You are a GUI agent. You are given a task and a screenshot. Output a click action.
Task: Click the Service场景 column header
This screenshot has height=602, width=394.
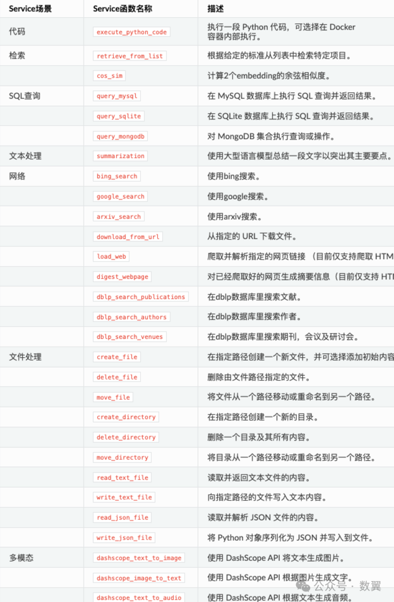click(30, 8)
